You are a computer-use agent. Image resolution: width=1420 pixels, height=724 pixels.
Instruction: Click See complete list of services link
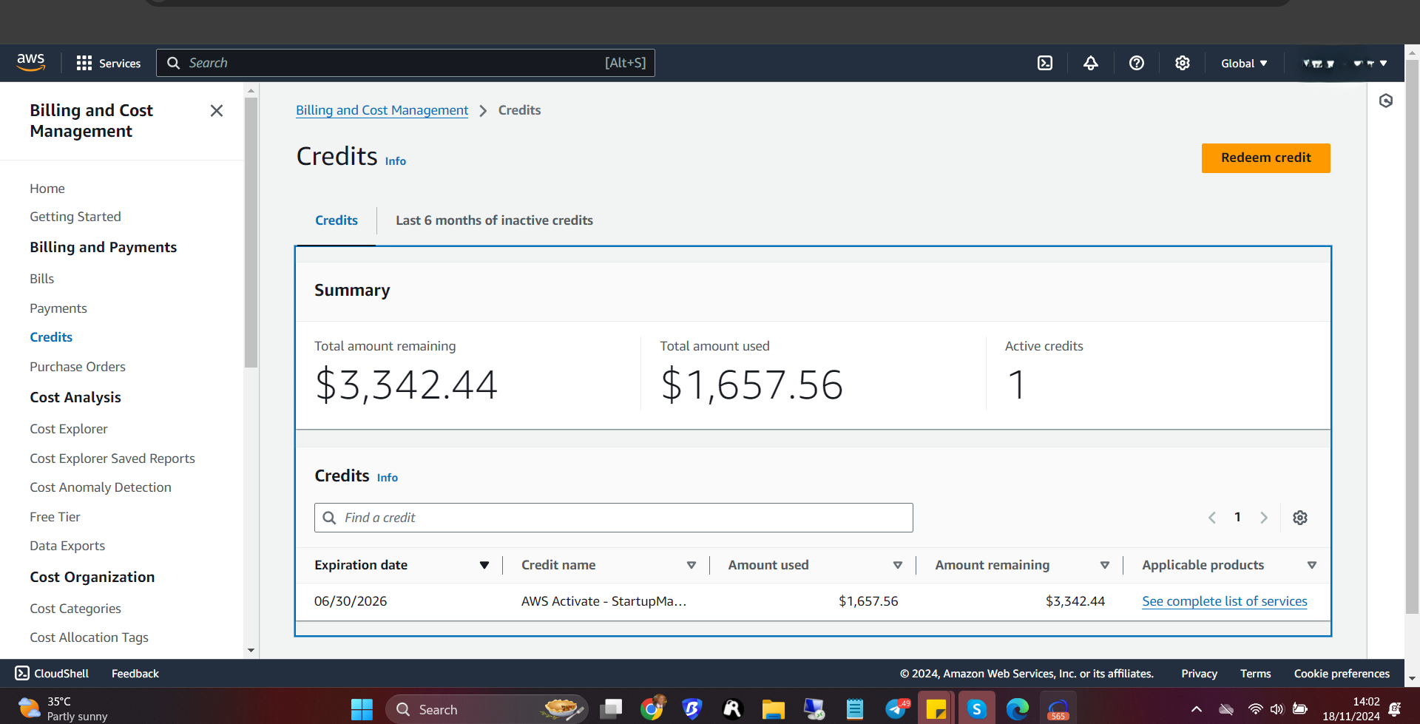[x=1225, y=601]
